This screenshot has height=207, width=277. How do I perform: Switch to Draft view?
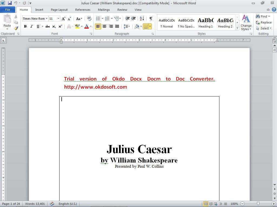point(226,204)
